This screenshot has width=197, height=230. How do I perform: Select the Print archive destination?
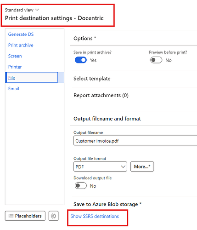click(21, 45)
